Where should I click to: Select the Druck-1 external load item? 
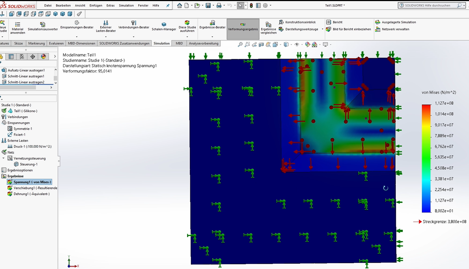(x=32, y=146)
